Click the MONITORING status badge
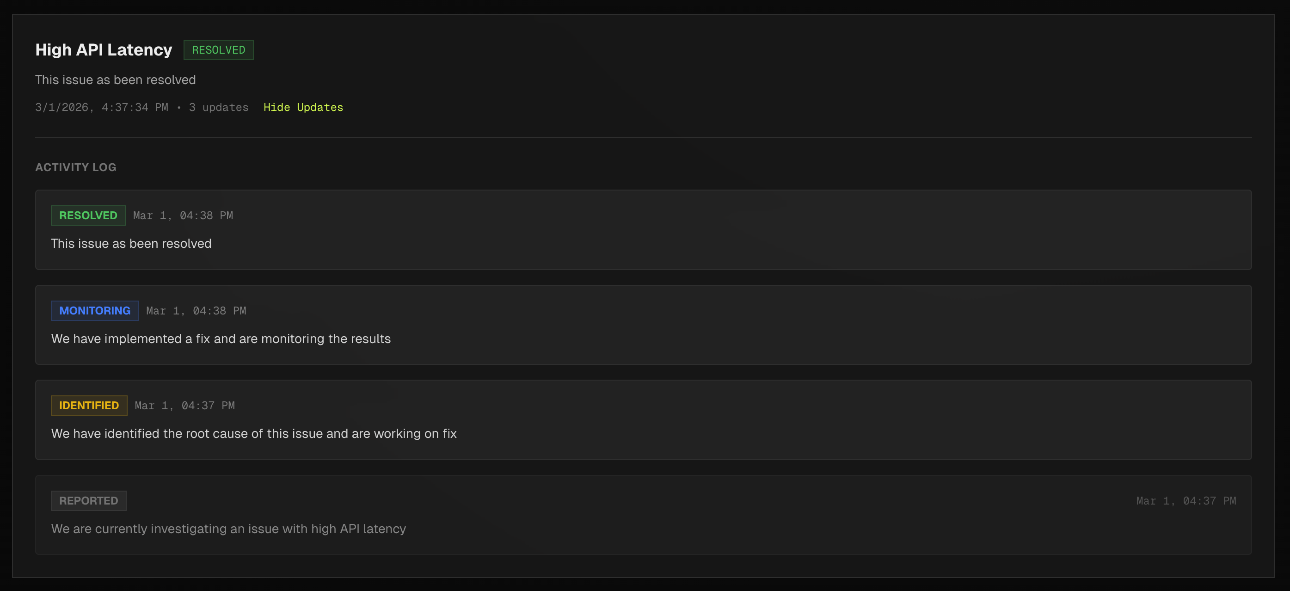This screenshot has height=591, width=1290. 95,310
